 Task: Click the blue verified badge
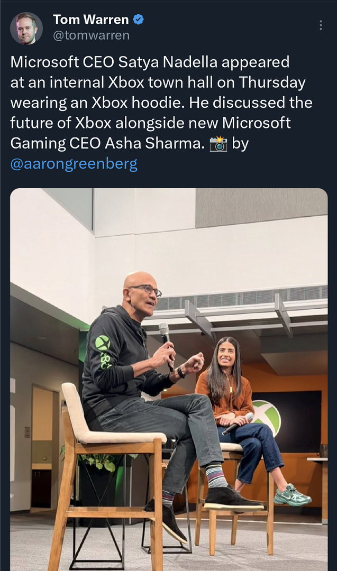coord(139,20)
